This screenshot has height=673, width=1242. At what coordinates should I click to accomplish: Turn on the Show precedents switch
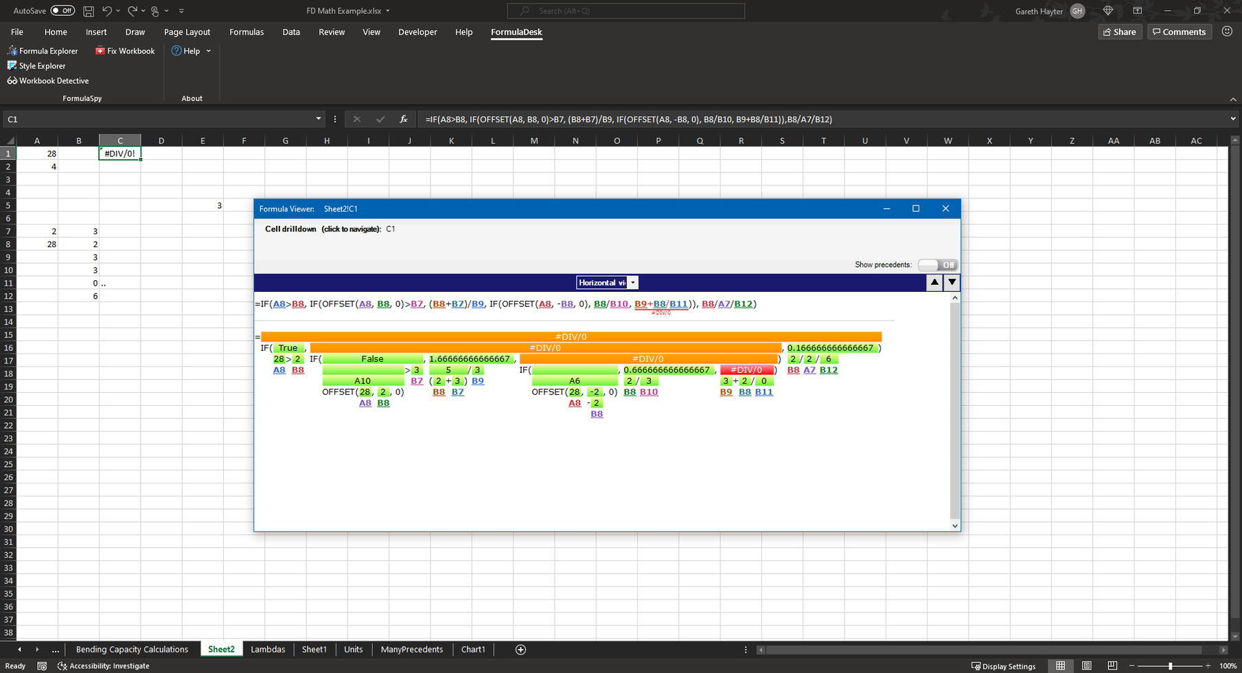pos(936,264)
